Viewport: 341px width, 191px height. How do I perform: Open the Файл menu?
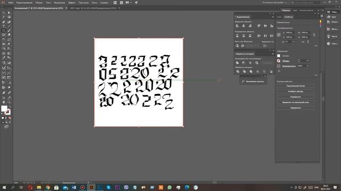11,3
